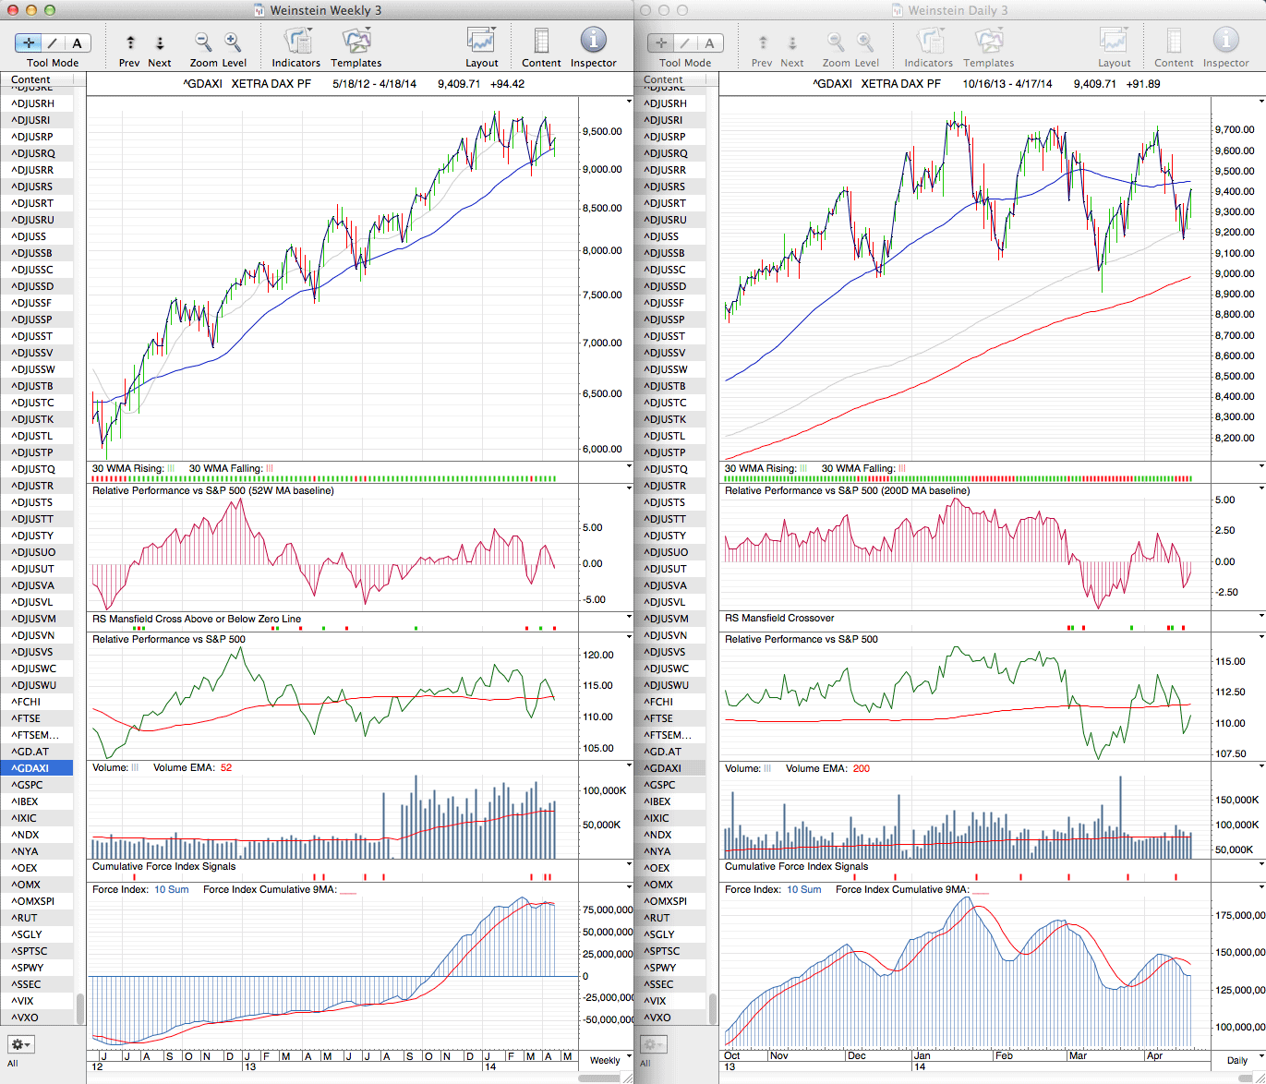Image resolution: width=1266 pixels, height=1084 pixels.
Task: Select the crosshair tool mode
Action: pyautogui.click(x=29, y=43)
